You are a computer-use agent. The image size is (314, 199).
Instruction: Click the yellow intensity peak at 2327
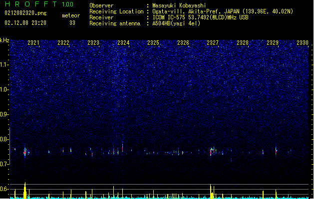tap(211, 191)
